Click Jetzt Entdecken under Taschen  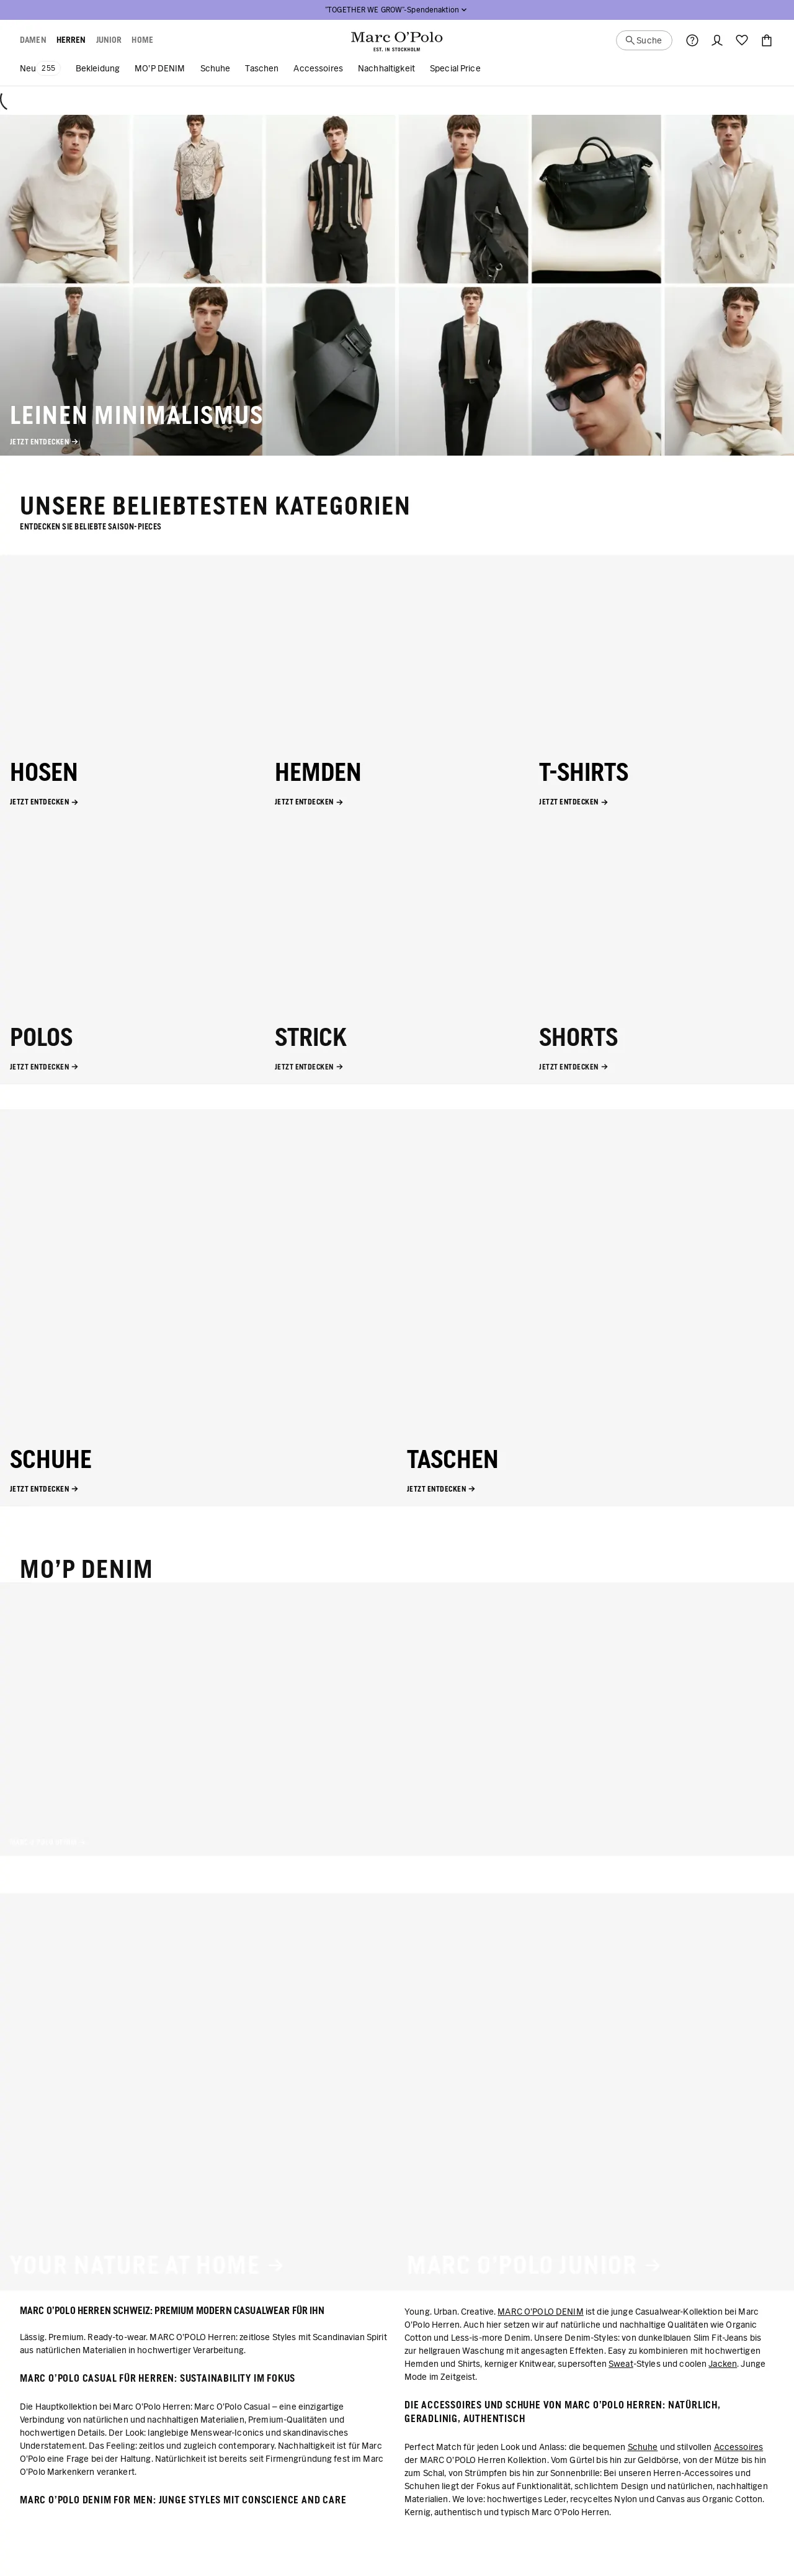coord(440,1489)
